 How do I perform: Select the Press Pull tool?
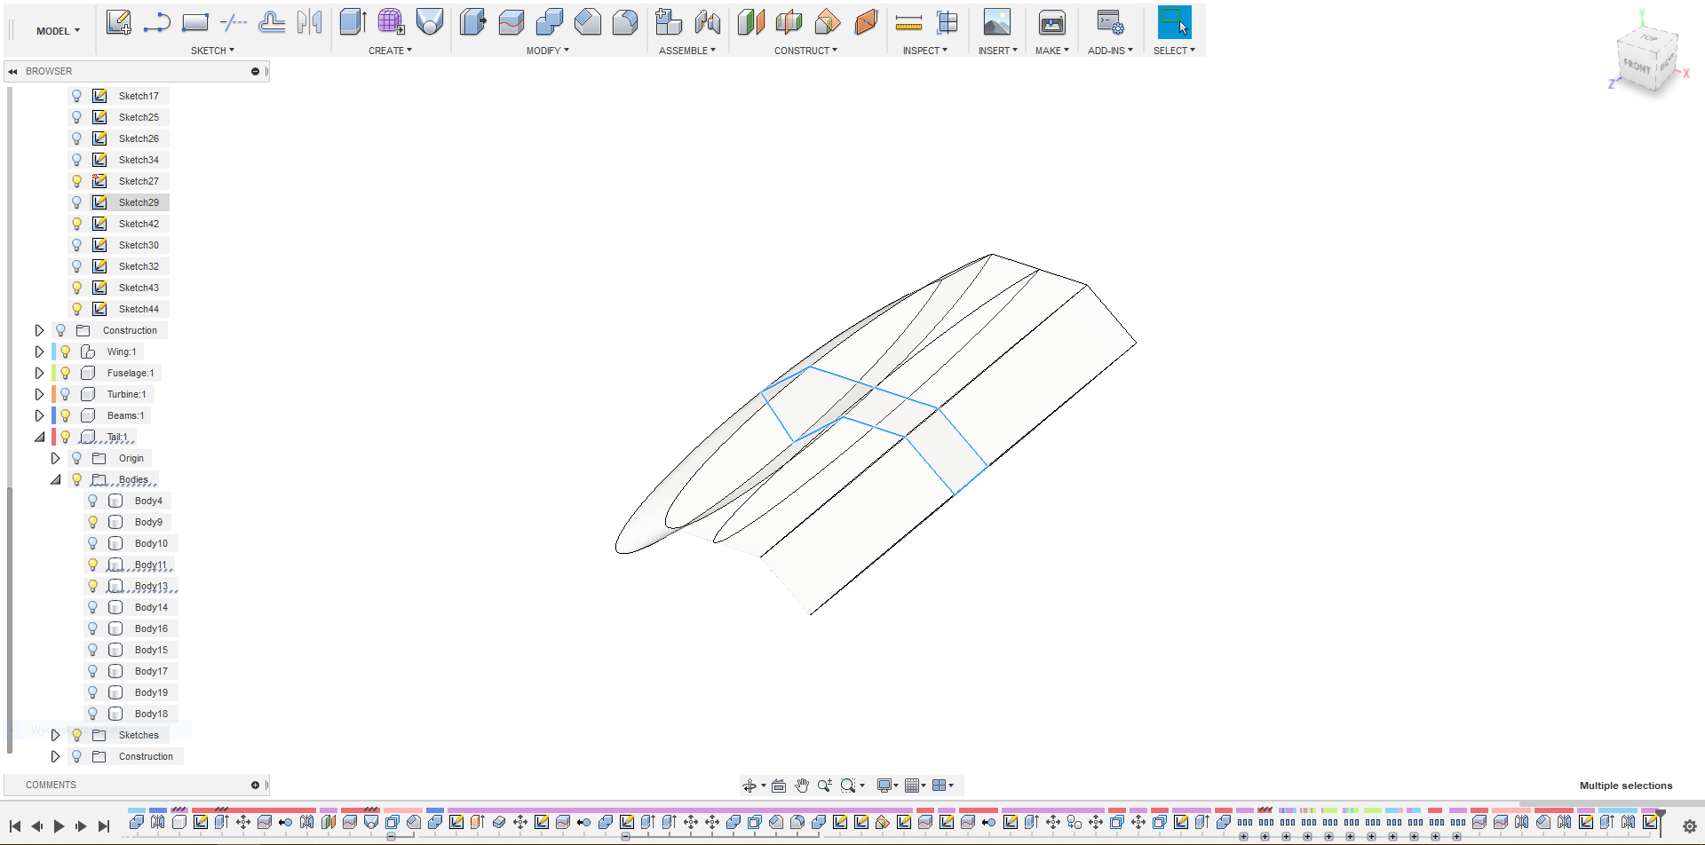point(473,22)
